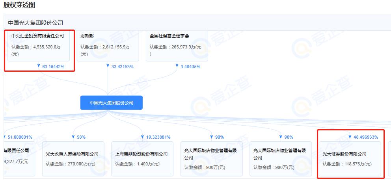Open the blue 中国光大集团股份公司 central node

[112, 103]
